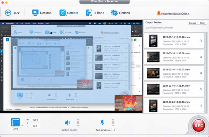The image size is (209, 137).
Task: Open the VideoProc Easter Offer link
Action: pyautogui.click(x=175, y=14)
